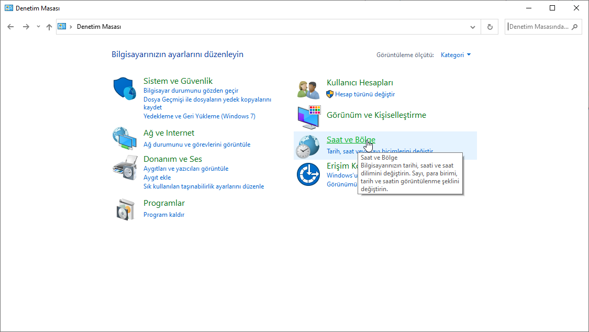Click the Saat ve Bölge globe clock icon
This screenshot has width=589, height=332.
(308, 146)
